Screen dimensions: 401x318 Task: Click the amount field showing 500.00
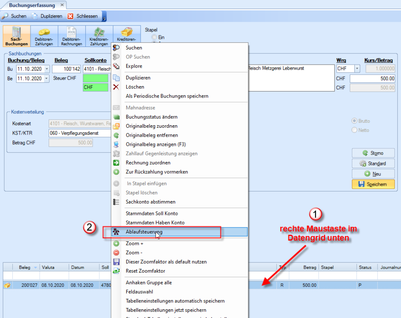(x=372, y=78)
